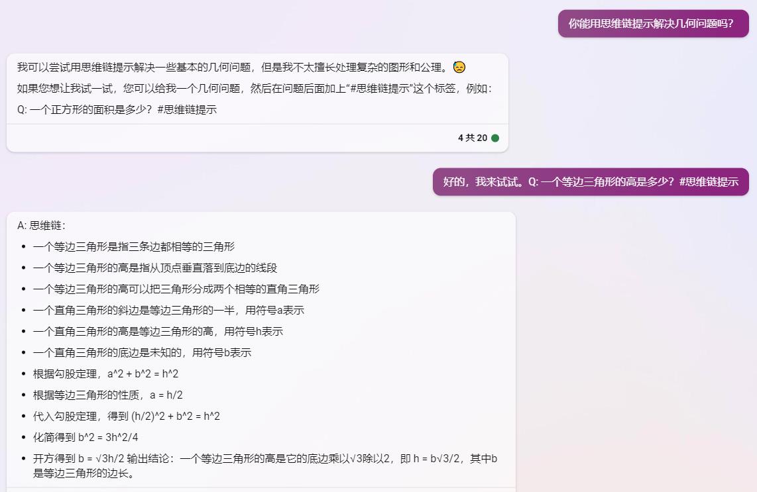
Task: Click the 4 共 20 turn counter
Action: click(x=473, y=138)
